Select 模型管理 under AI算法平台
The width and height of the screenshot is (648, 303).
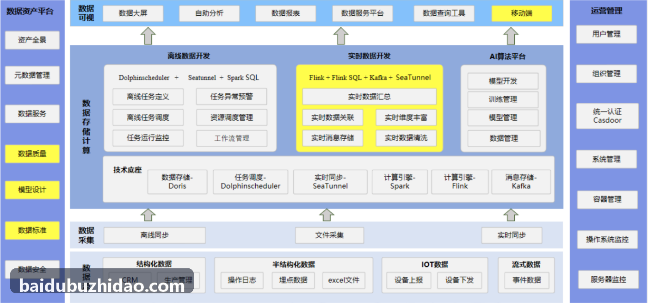coord(503,117)
